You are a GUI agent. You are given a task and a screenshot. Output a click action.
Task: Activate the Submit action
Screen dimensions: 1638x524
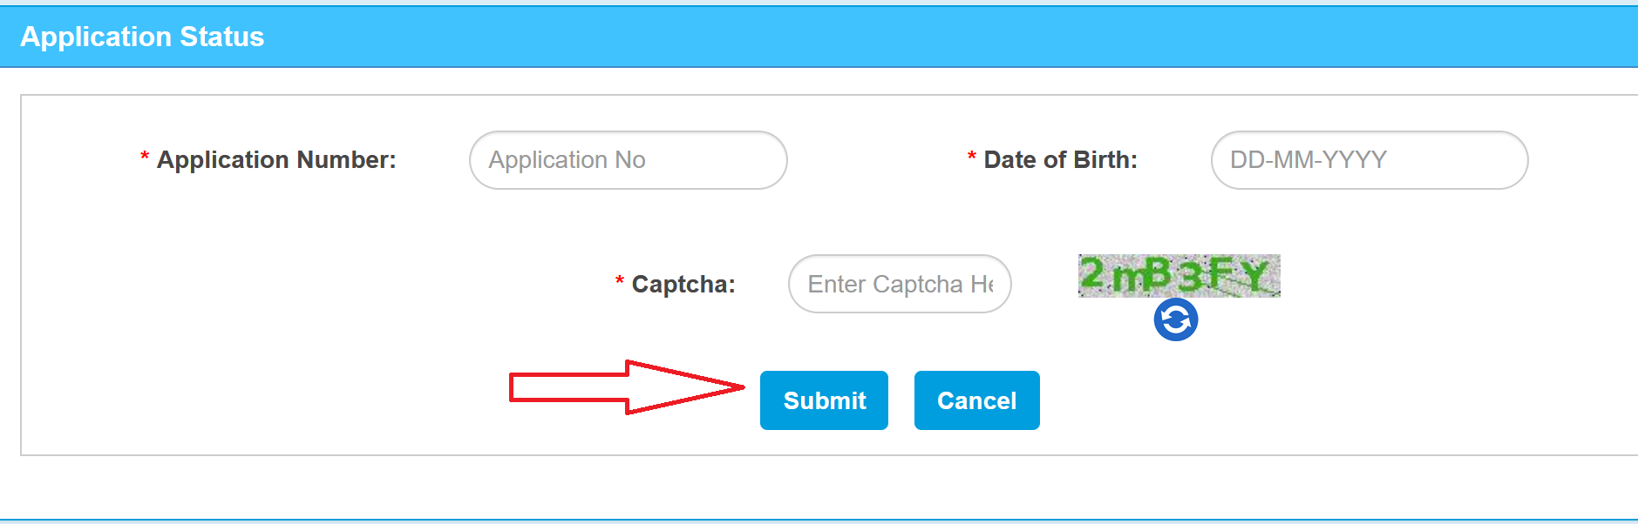(x=823, y=400)
